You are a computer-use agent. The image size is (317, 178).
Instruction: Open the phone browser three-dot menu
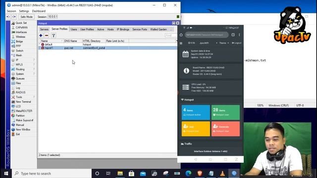point(239,35)
